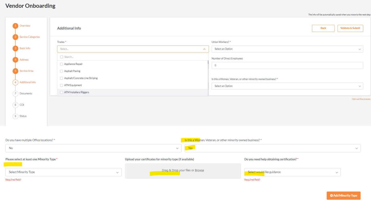Image resolution: width=371 pixels, height=201 pixels.
Task: Open the certification guidance dropdown
Action: (x=292, y=172)
